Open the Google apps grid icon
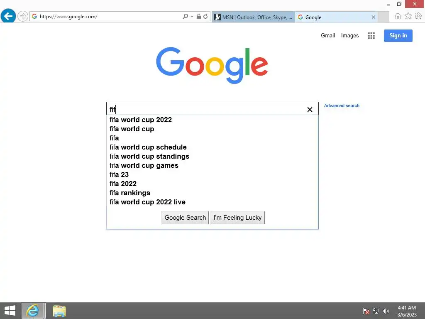 pyautogui.click(x=371, y=36)
